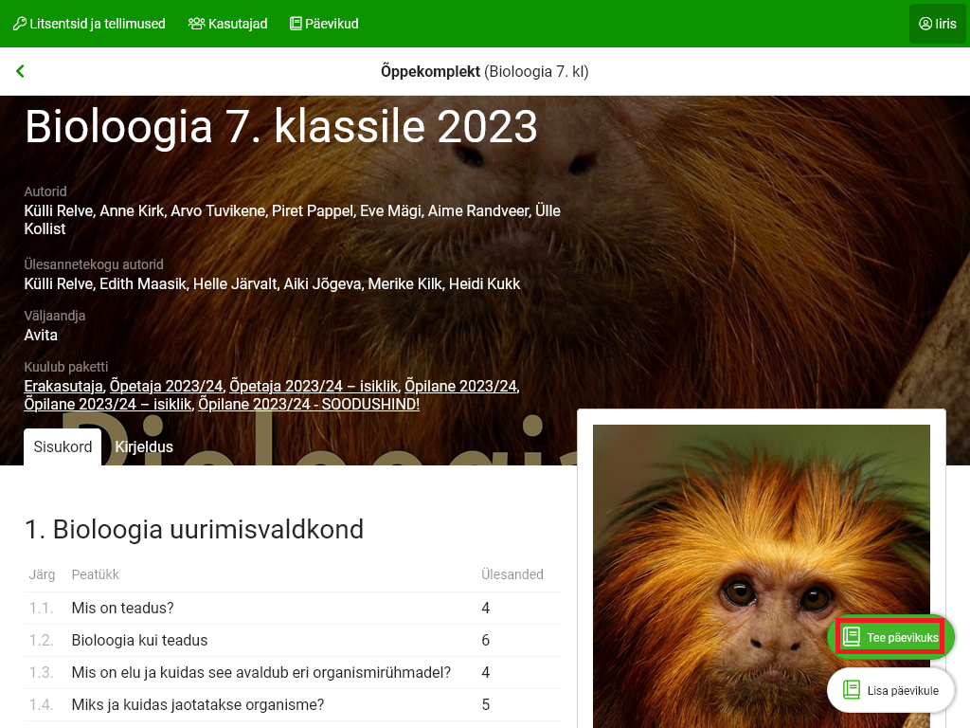Open chapter Biologia kui teadus
The height and width of the screenshot is (728, 970).
(x=139, y=641)
